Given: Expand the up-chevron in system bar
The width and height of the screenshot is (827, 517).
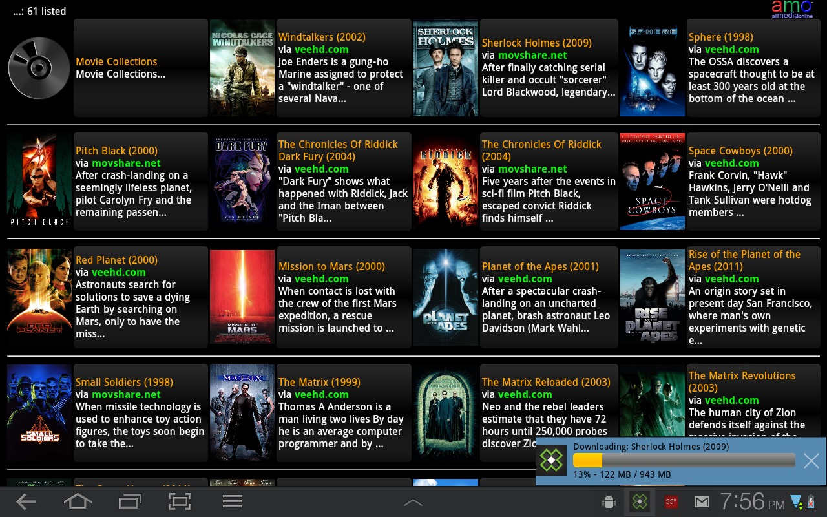Looking at the screenshot, I should coord(413,502).
